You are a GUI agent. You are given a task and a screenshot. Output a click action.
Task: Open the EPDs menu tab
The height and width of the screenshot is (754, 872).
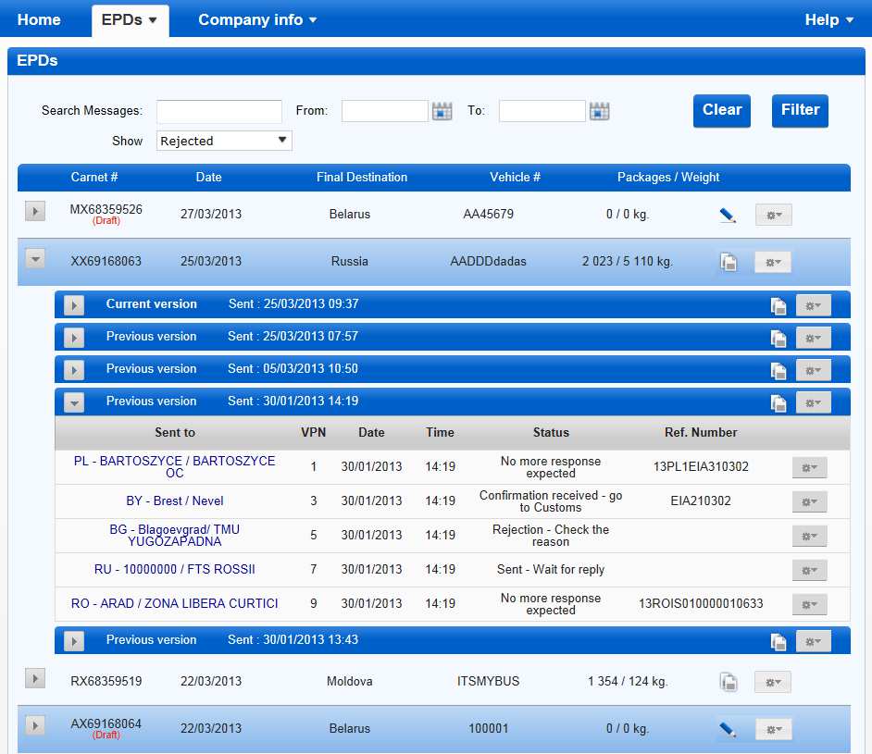131,20
